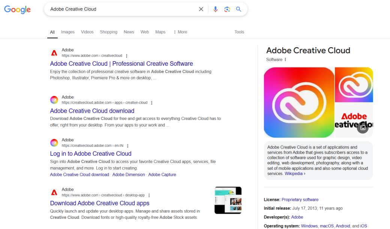
Task: Click the magnifying glass to run the search
Action: [x=239, y=9]
